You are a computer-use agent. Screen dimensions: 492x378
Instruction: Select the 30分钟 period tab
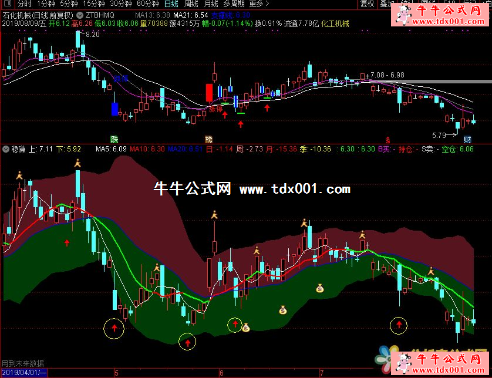pos(121,4)
